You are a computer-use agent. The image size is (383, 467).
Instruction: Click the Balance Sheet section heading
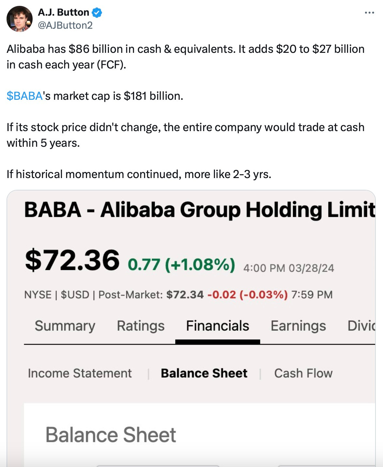pos(111,435)
